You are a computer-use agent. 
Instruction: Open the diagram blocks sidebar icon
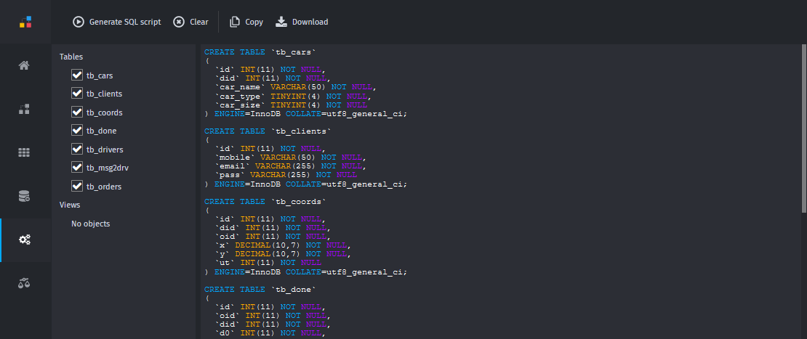point(24,109)
